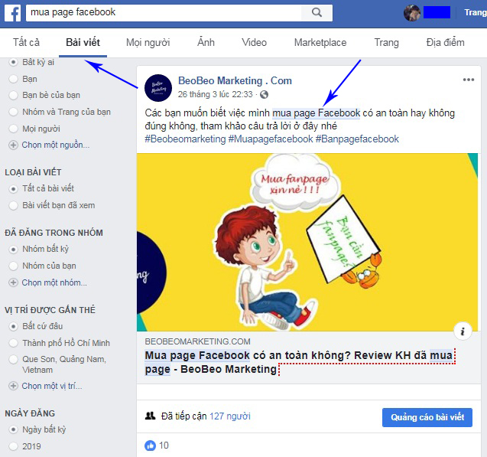Image resolution: width=487 pixels, height=457 pixels.
Task: Click the like reaction icon
Action: click(150, 446)
